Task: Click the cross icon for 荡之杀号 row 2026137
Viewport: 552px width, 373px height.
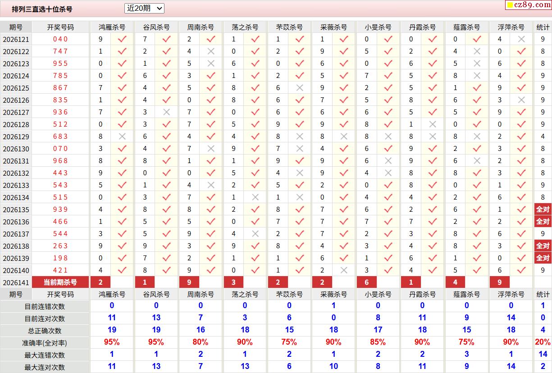Action: (255, 234)
